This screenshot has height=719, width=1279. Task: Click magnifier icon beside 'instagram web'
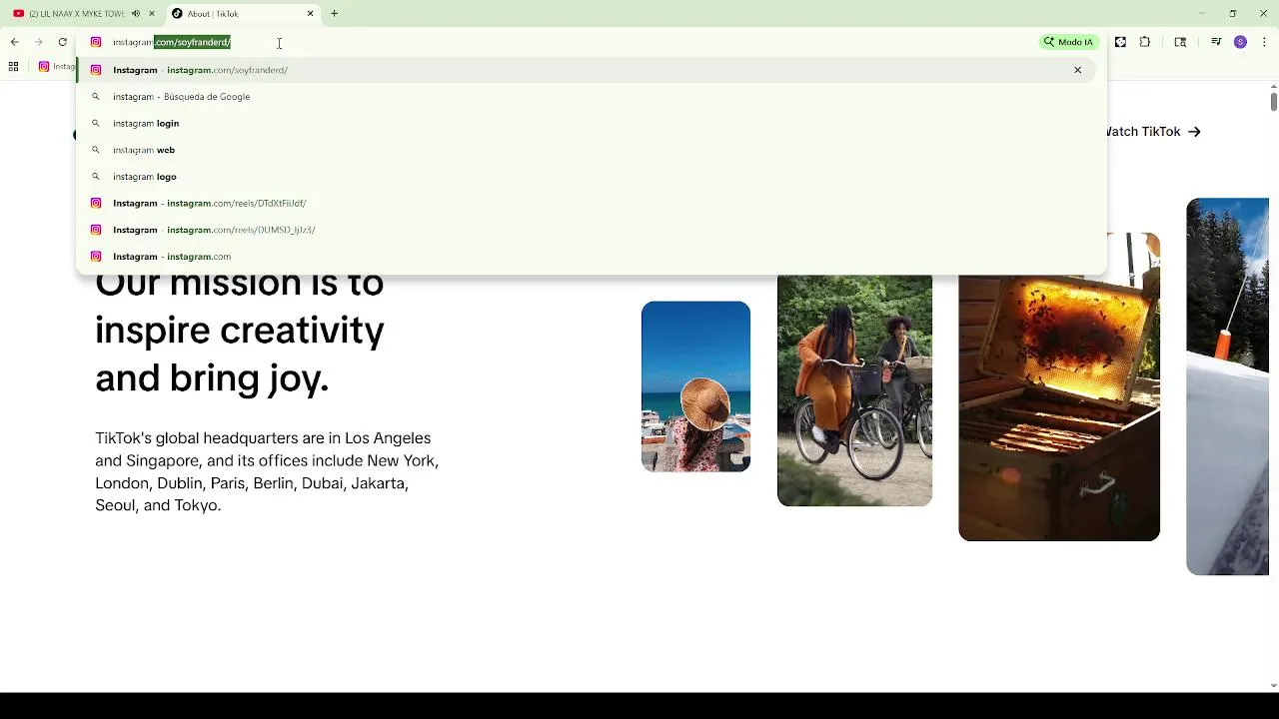tap(96, 150)
